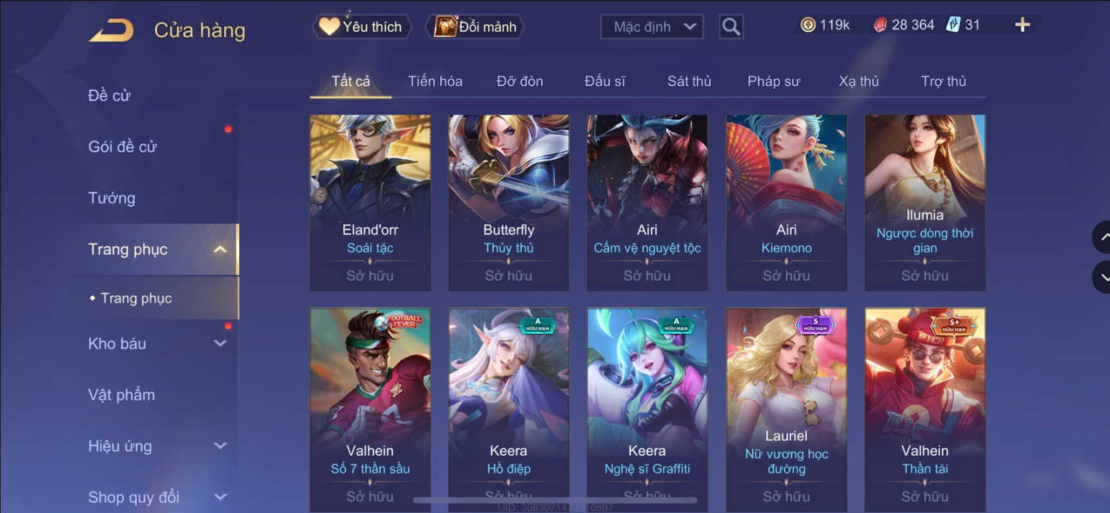The width and height of the screenshot is (1110, 513).
Task: Open the Tướng menu item
Action: 112,198
